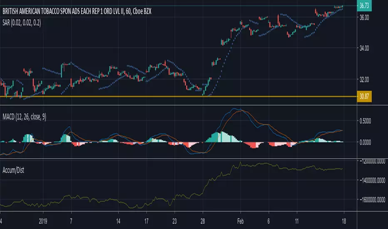Click the British American Tobacco chart title

[77, 11]
